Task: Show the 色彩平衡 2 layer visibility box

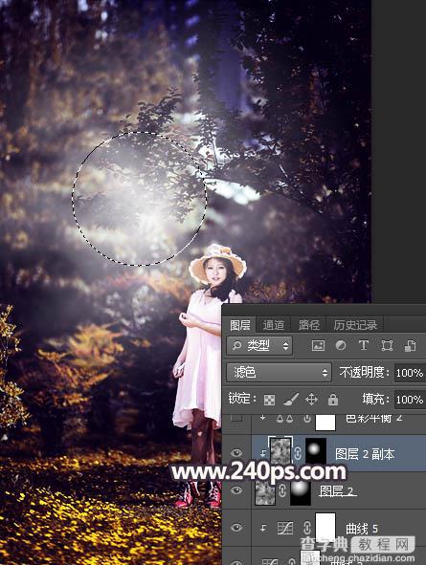Action: (x=236, y=418)
